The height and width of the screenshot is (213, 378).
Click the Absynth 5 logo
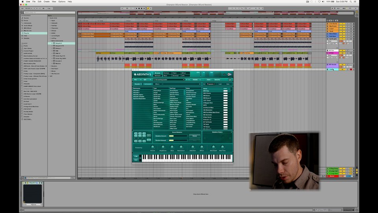tap(143, 75)
